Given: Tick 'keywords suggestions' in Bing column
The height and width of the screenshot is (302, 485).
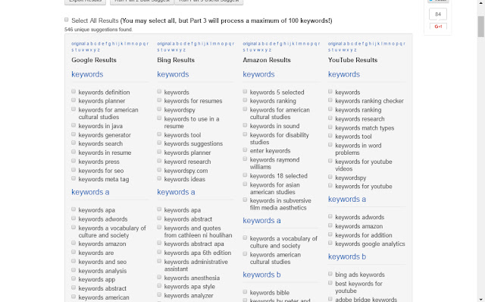Looking at the screenshot, I should point(159,143).
